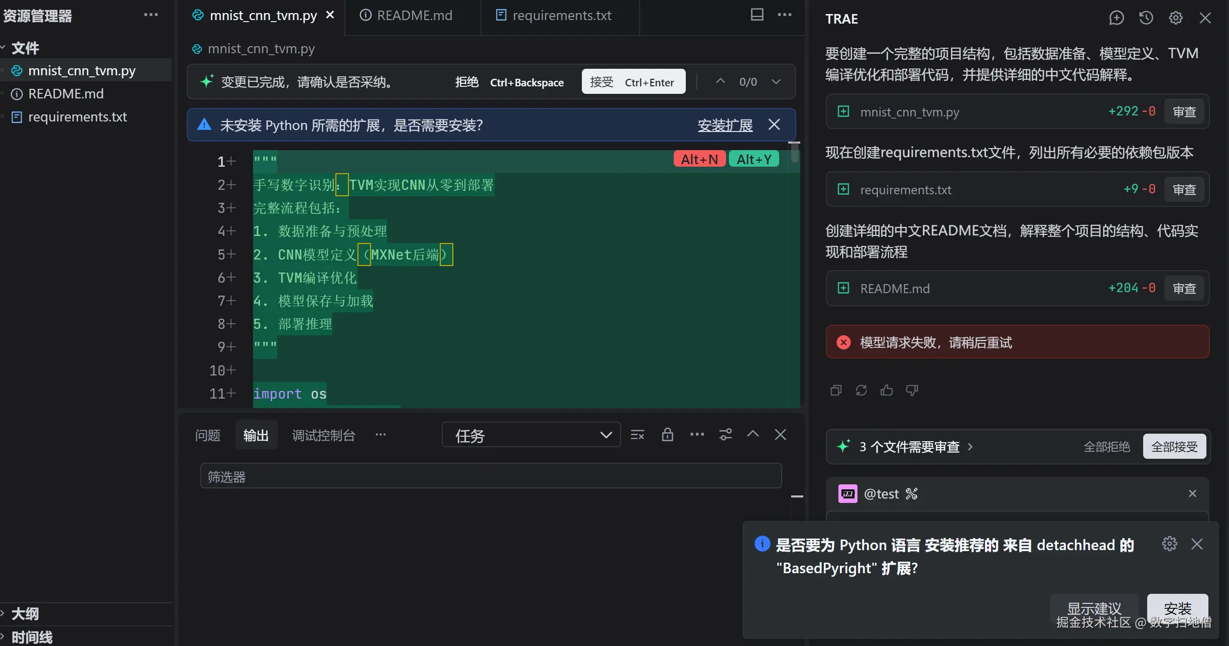Screen dimensions: 1229x646
Task: Toggle the output scroll lock icon
Action: tap(667, 435)
